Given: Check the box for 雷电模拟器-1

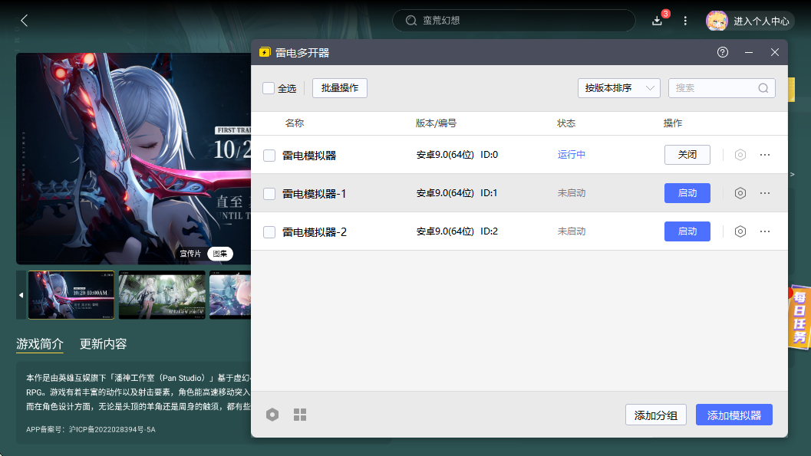Looking at the screenshot, I should [x=269, y=194].
